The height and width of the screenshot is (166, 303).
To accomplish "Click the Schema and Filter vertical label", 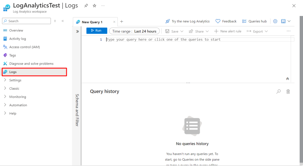I will click(77, 110).
